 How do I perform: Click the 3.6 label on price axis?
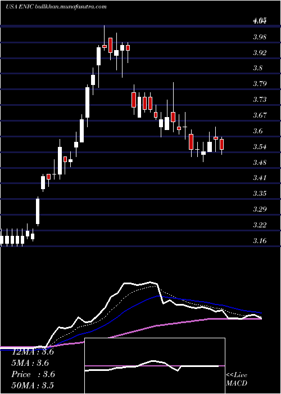coord(257,131)
